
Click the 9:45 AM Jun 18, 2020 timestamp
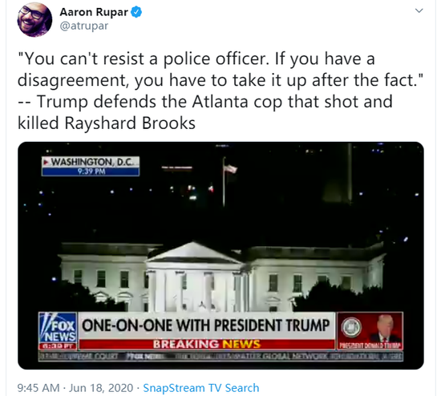(x=75, y=388)
